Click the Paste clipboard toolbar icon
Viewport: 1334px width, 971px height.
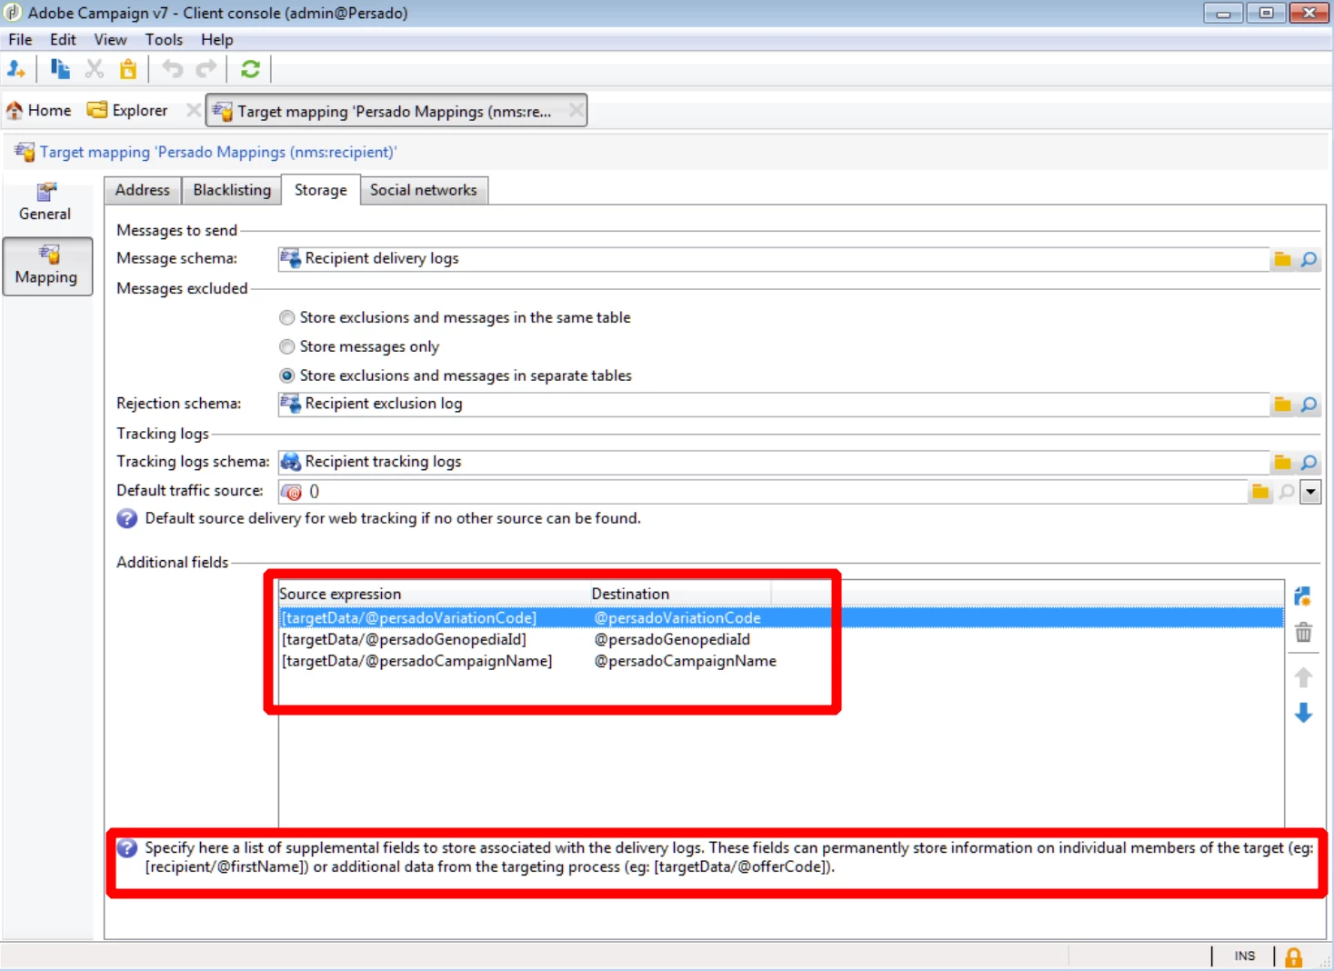click(x=128, y=69)
